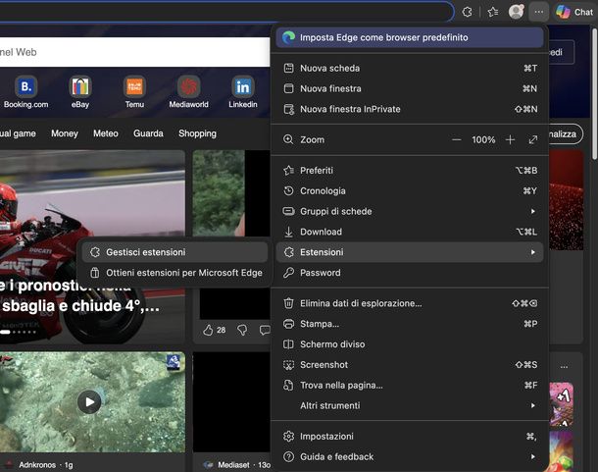Open Nuova scheda menu item
The height and width of the screenshot is (472, 598).
[410, 68]
